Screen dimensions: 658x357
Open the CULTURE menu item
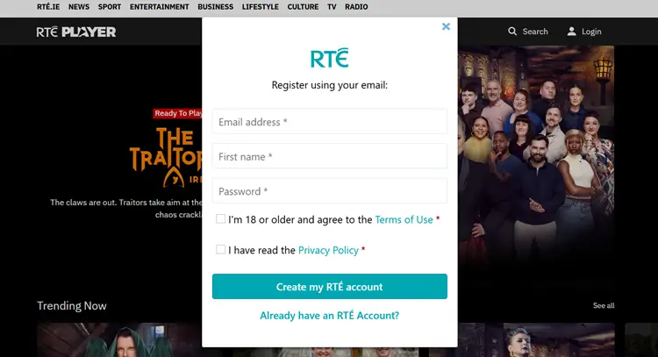click(303, 7)
